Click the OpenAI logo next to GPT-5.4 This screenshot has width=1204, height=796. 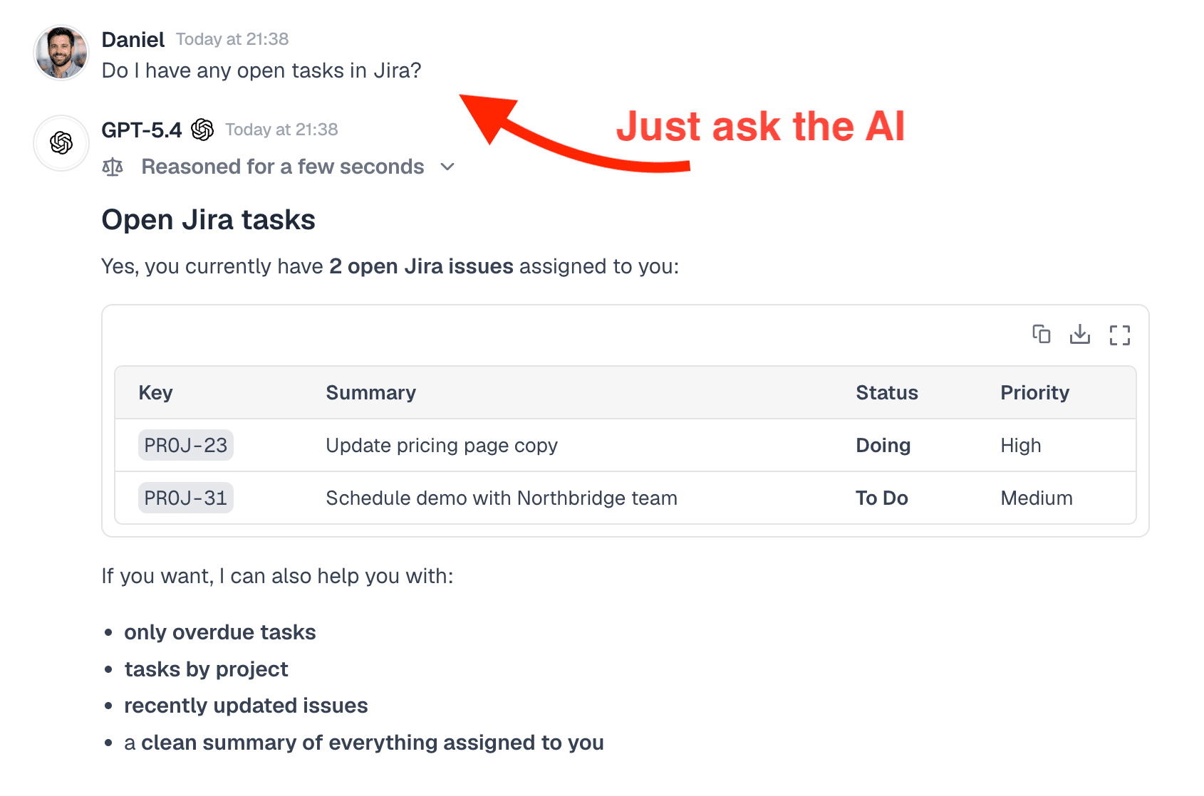coord(202,130)
